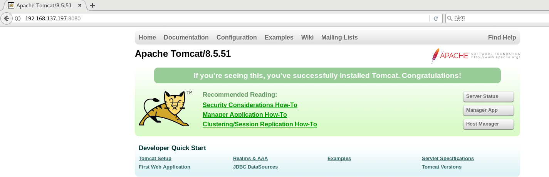This screenshot has width=549, height=177.
Task: Open the Host Manager button
Action: click(x=489, y=124)
